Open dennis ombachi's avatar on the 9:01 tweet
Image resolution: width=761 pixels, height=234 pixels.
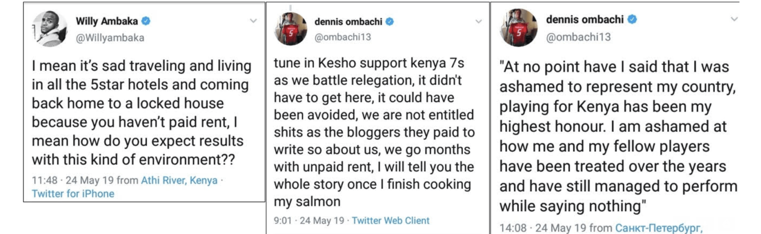pos(291,29)
